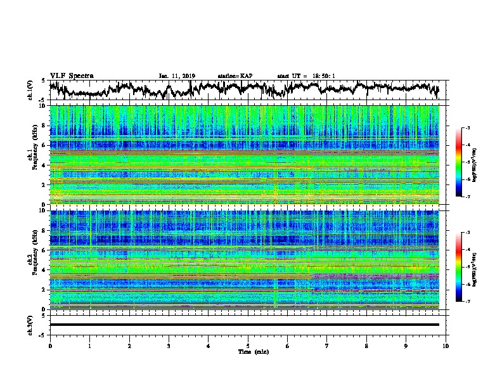
Task: Click the ch.1 voltage waveform trace
Action: (244, 89)
